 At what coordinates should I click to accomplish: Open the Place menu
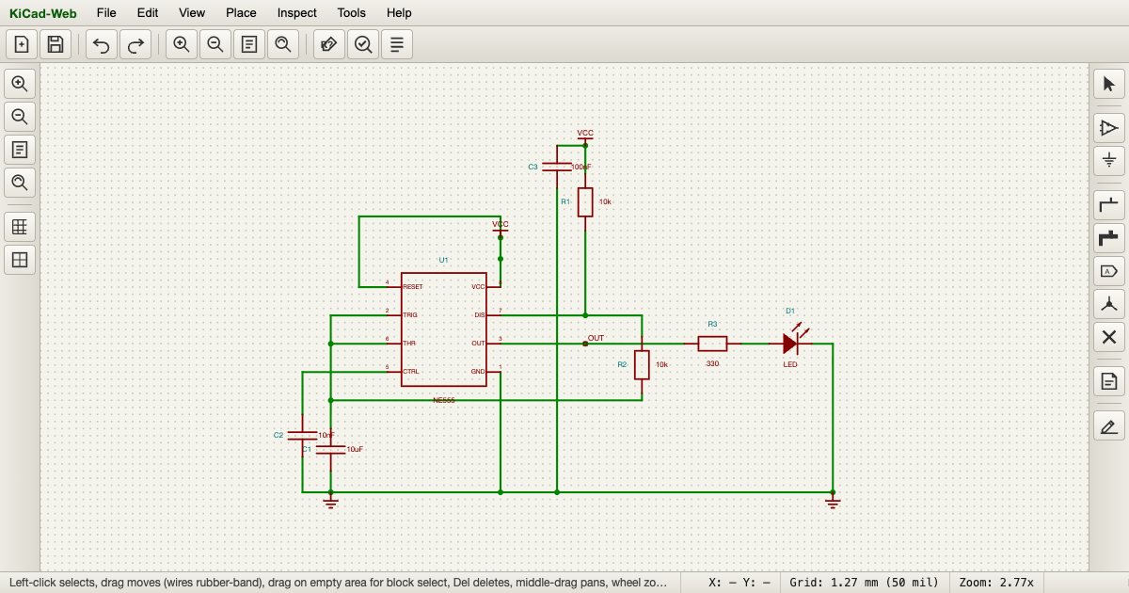pyautogui.click(x=241, y=13)
